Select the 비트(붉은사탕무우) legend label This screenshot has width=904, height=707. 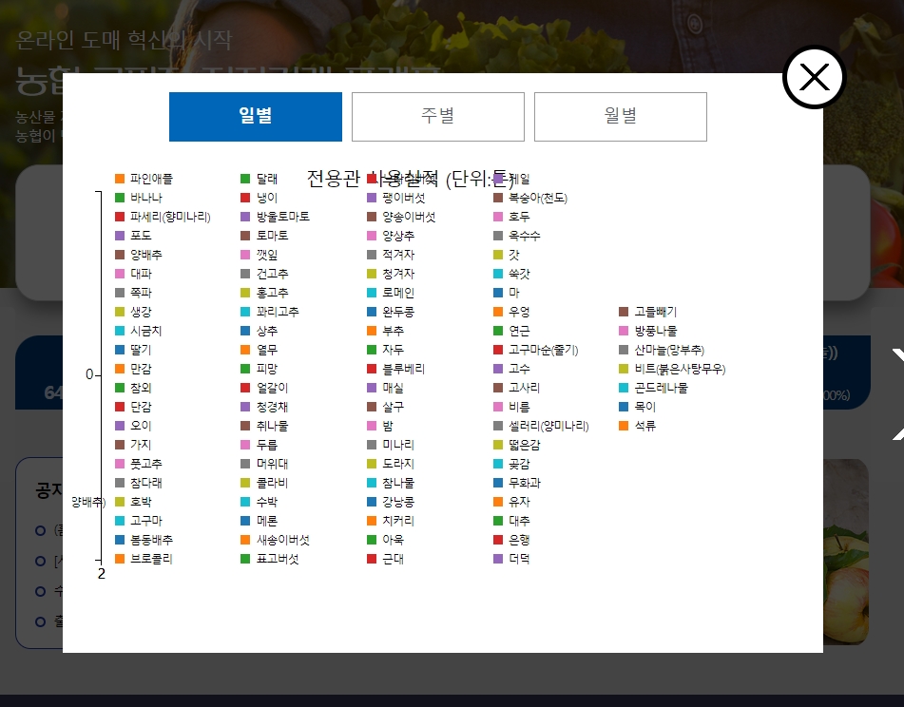click(681, 369)
